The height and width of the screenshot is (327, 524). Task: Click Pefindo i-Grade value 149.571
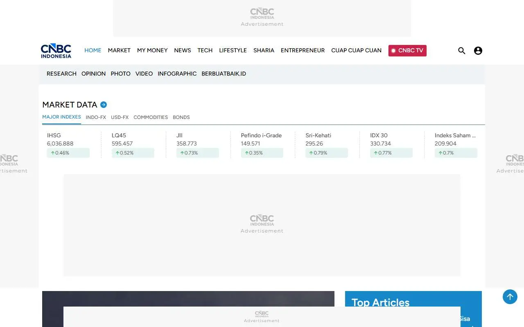(x=251, y=143)
